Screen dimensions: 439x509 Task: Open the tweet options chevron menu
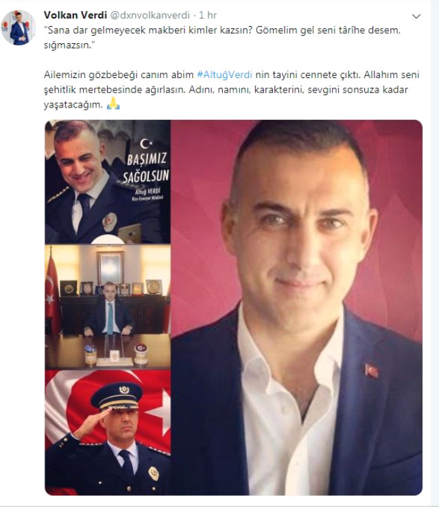[x=416, y=16]
